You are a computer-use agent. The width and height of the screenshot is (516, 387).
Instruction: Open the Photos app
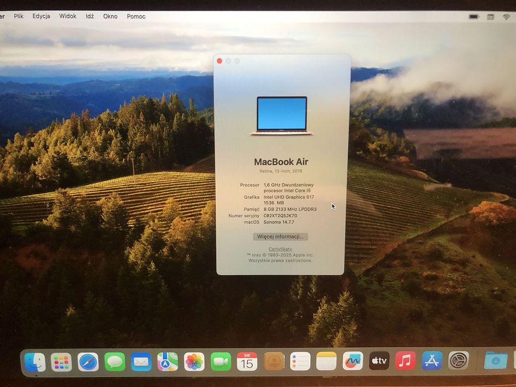[x=194, y=362]
